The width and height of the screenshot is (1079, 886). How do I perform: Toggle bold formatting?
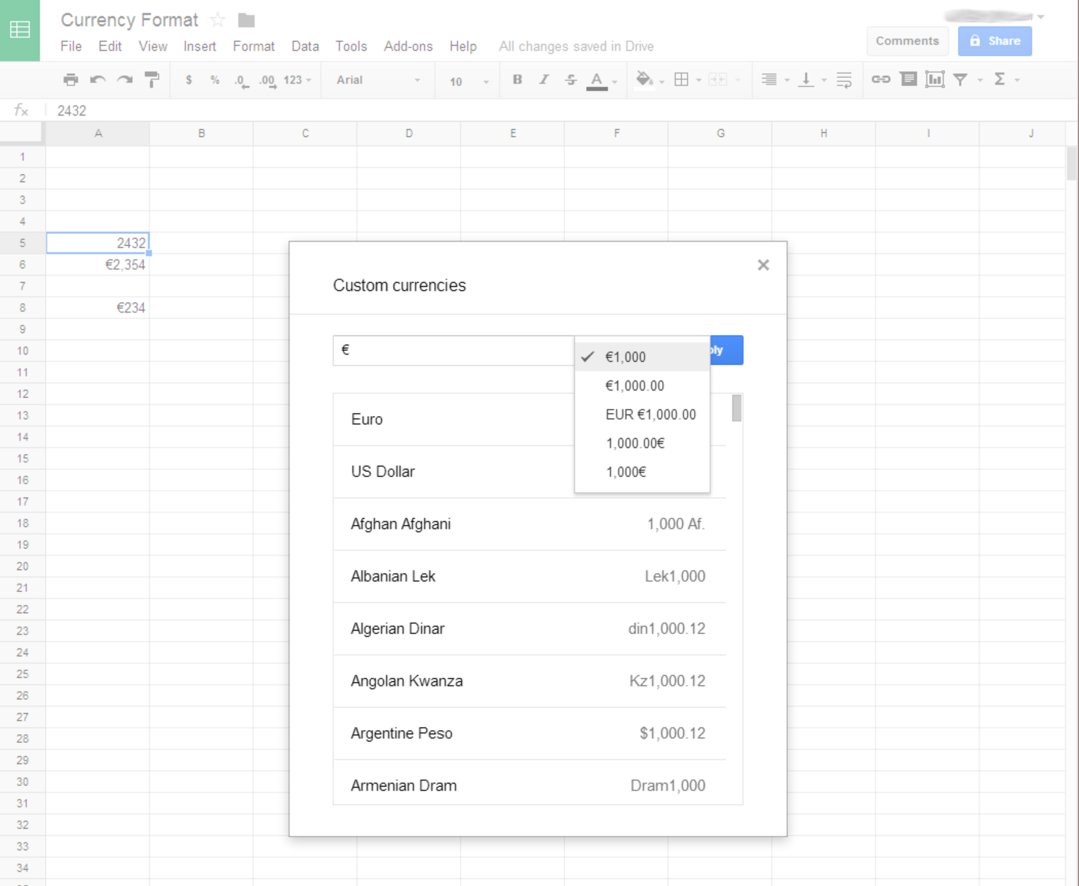[518, 80]
